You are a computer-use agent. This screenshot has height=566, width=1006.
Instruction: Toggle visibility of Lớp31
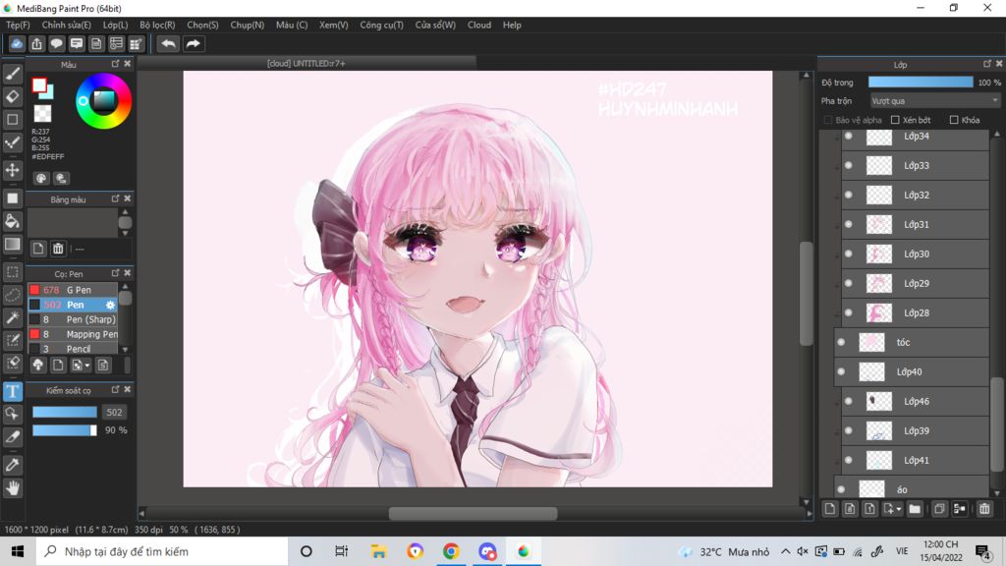848,225
